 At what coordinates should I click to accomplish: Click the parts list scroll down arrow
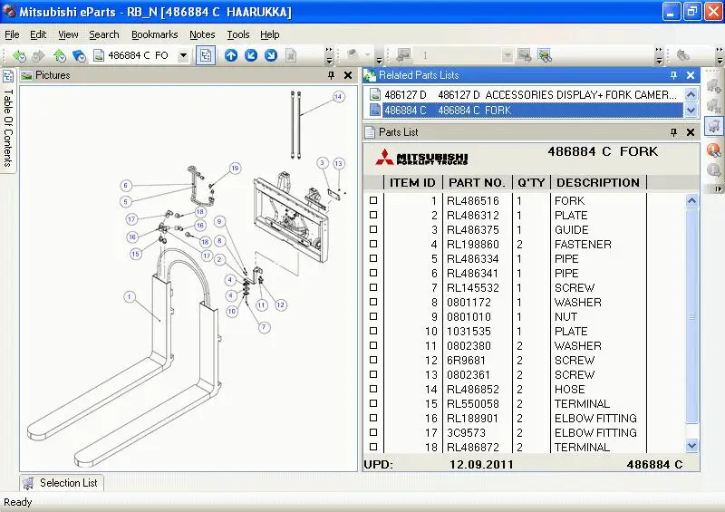(691, 446)
